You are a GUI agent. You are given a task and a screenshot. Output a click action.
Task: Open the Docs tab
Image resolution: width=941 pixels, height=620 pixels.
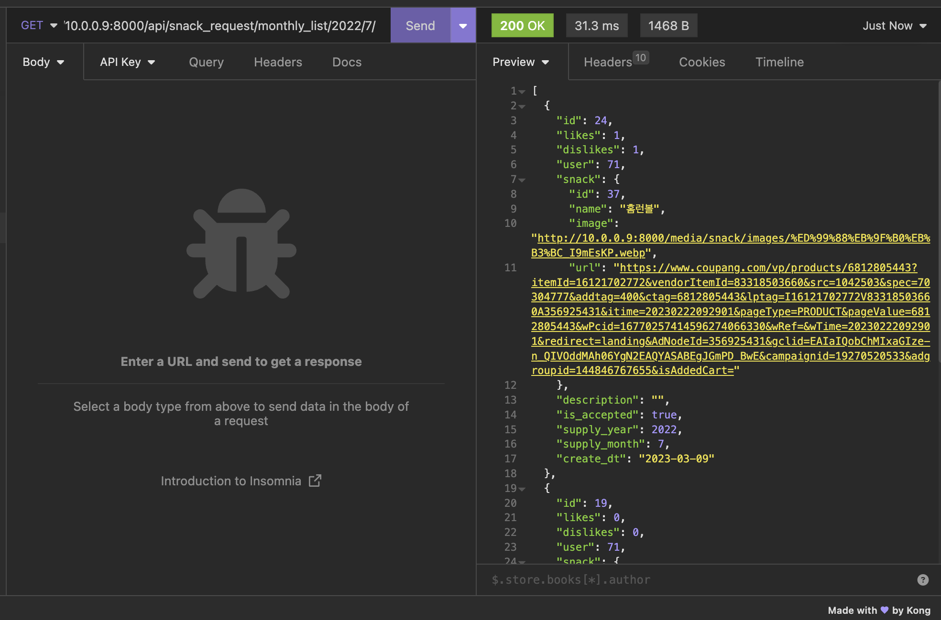pos(347,62)
